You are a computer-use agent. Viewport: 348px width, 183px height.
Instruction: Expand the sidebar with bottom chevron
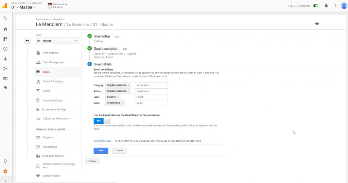click(5, 181)
